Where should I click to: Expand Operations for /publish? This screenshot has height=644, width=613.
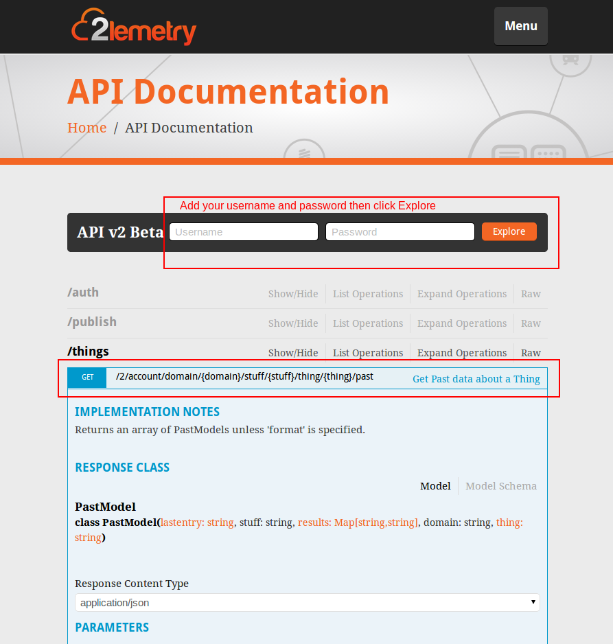coord(462,323)
